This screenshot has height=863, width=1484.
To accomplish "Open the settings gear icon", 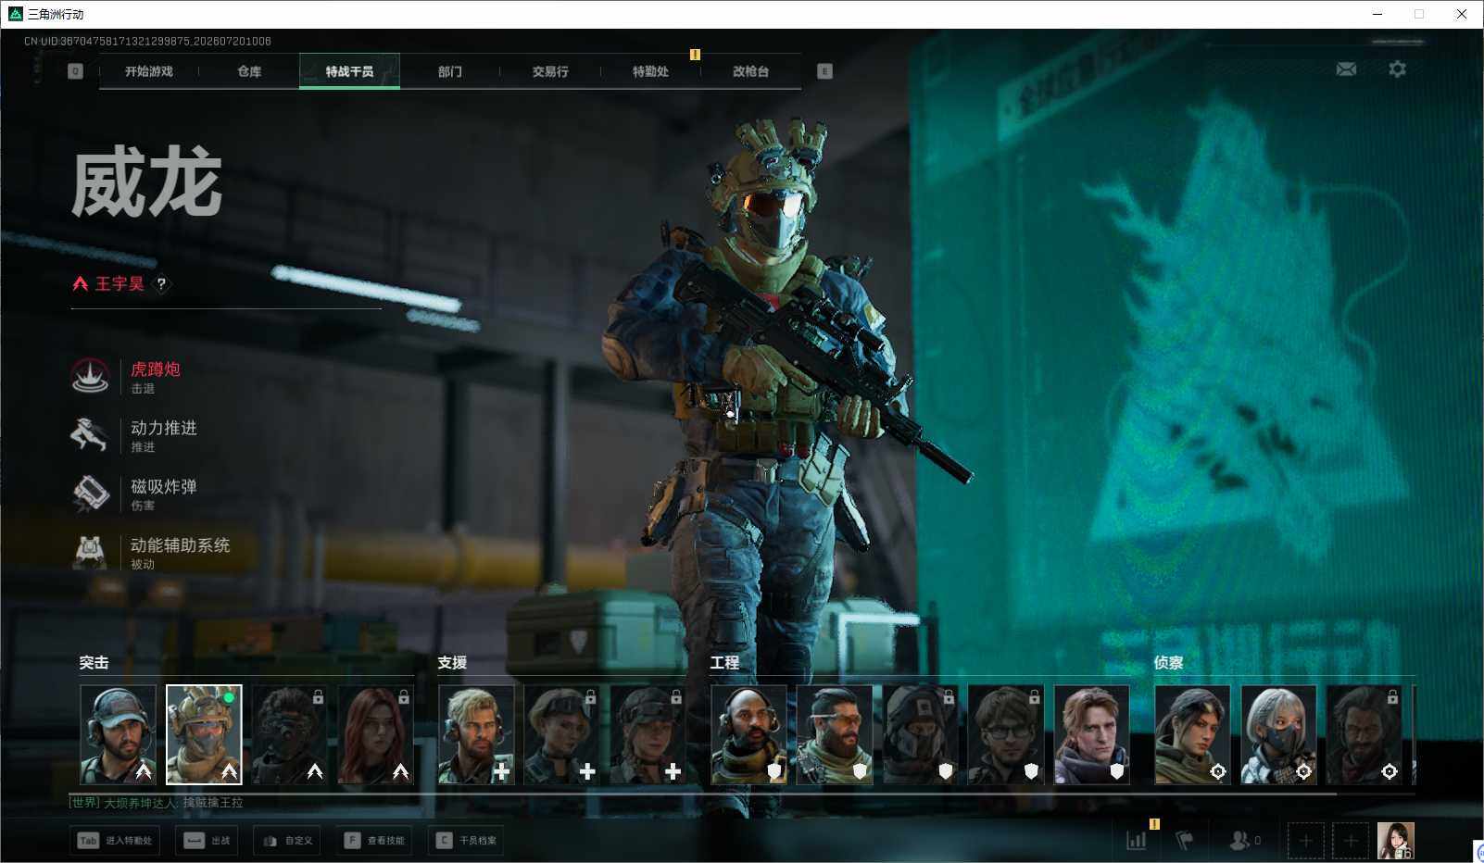I will coord(1397,69).
